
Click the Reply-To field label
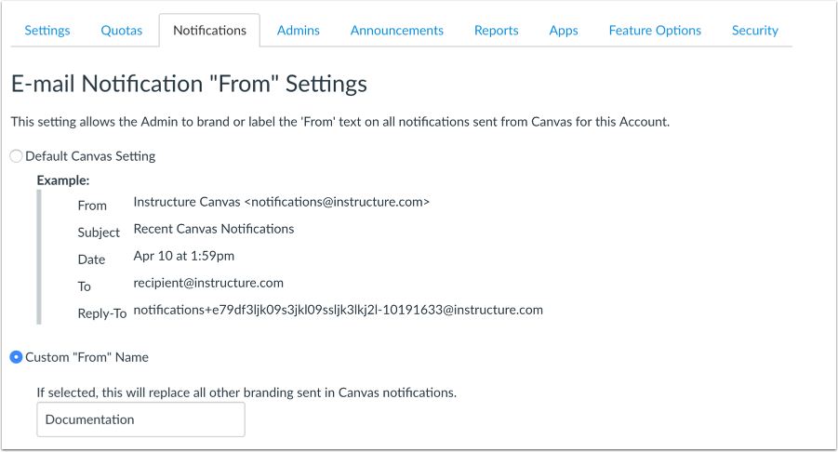(101, 313)
